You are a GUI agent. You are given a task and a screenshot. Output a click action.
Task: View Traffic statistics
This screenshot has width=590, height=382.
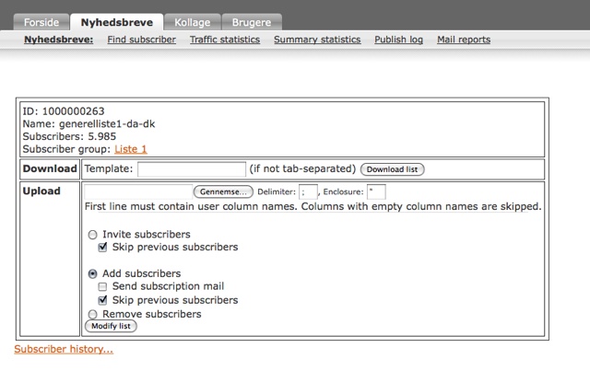tap(224, 40)
